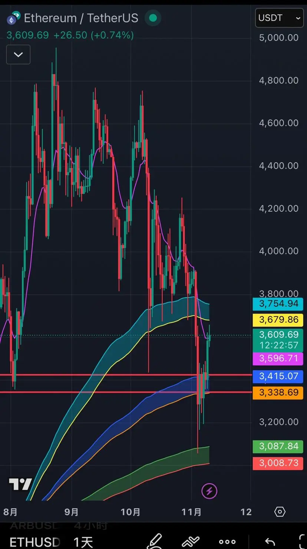The height and width of the screenshot is (549, 307).
Task: Tap the 8月 date axis label
Action: click(x=10, y=512)
